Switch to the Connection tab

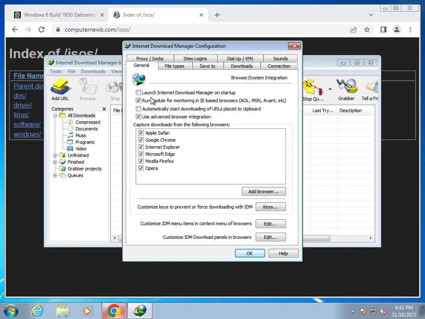(x=279, y=66)
